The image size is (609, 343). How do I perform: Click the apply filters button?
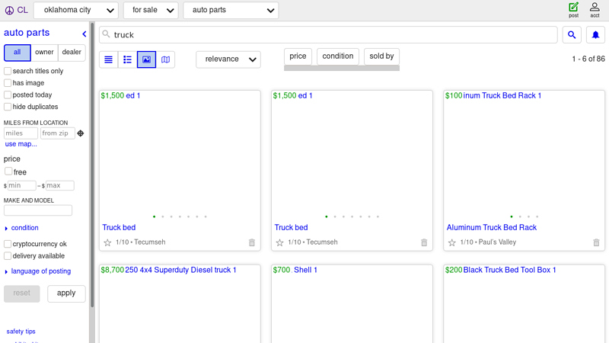click(x=66, y=293)
